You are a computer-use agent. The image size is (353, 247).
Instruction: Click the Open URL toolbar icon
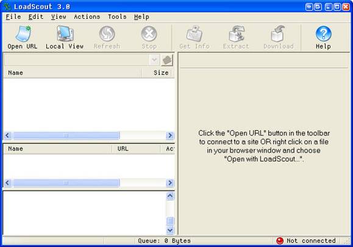(x=23, y=37)
